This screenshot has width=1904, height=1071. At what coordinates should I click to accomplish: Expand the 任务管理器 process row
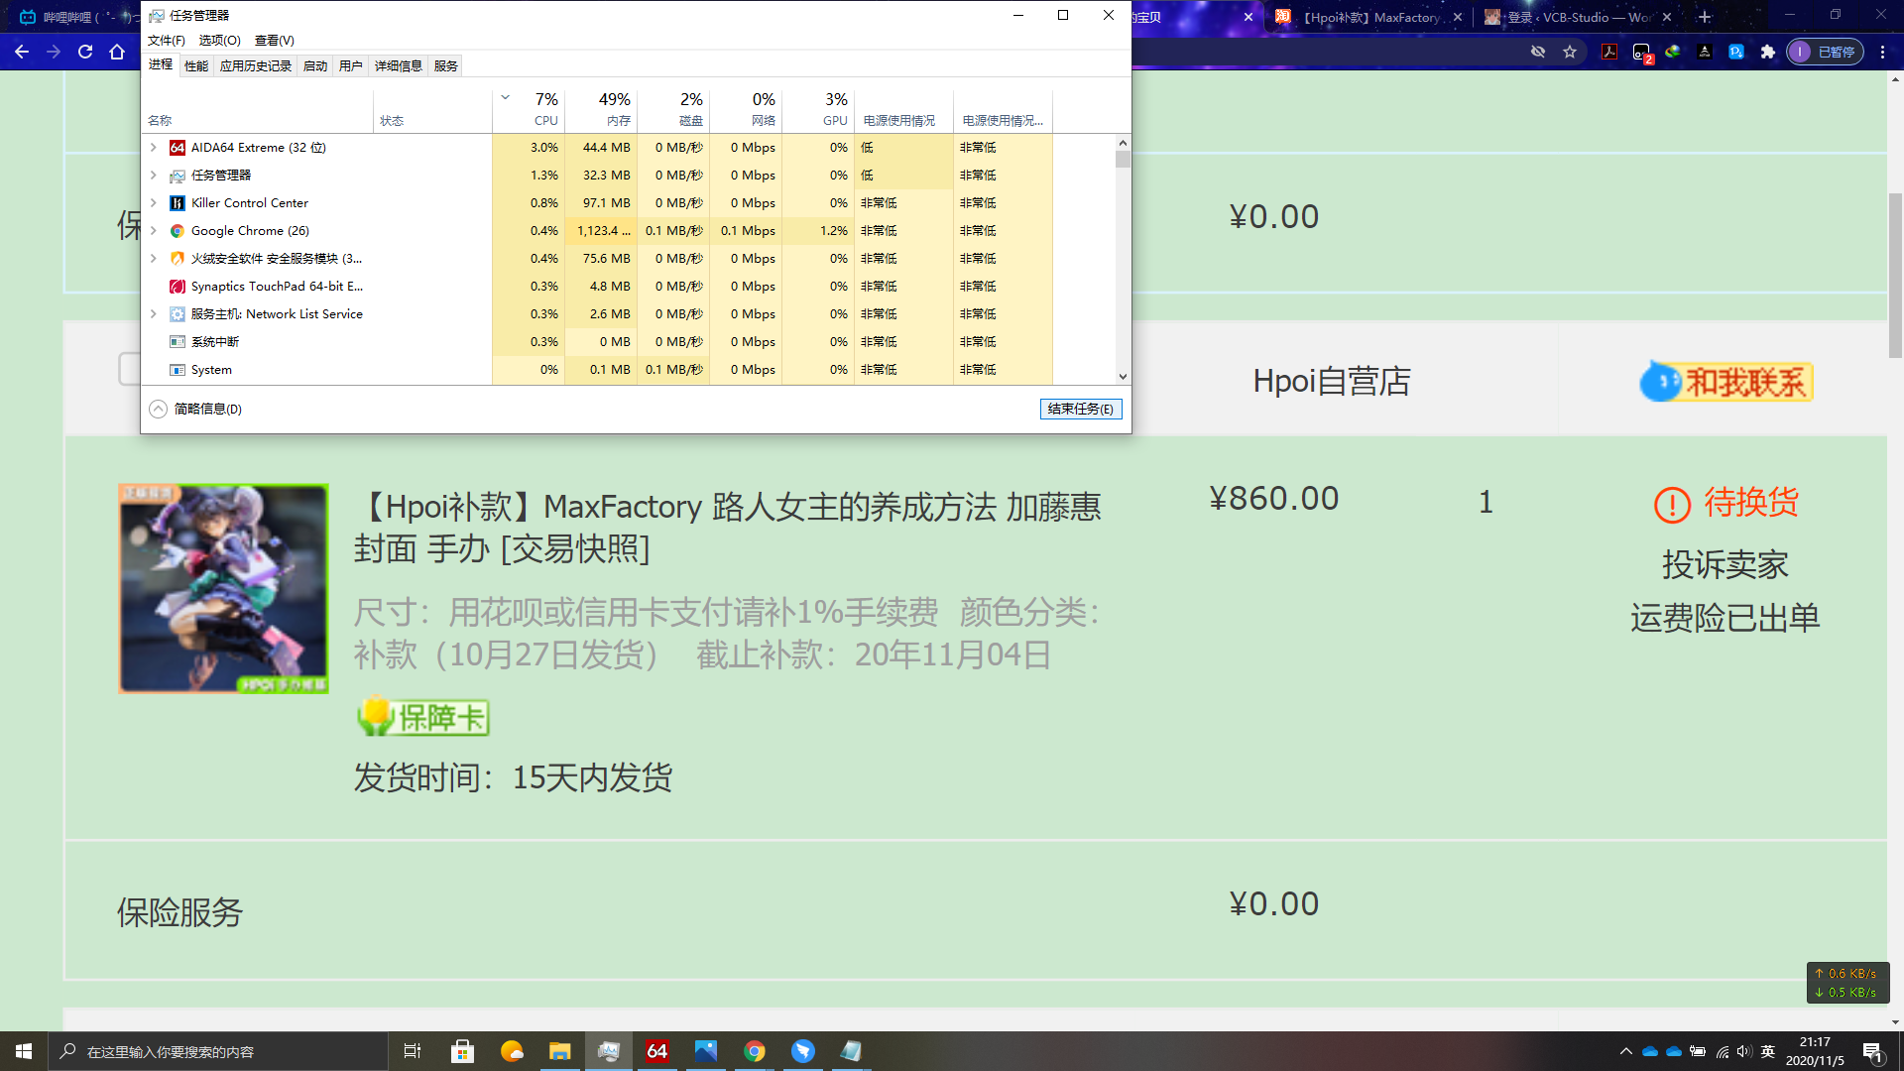154,176
